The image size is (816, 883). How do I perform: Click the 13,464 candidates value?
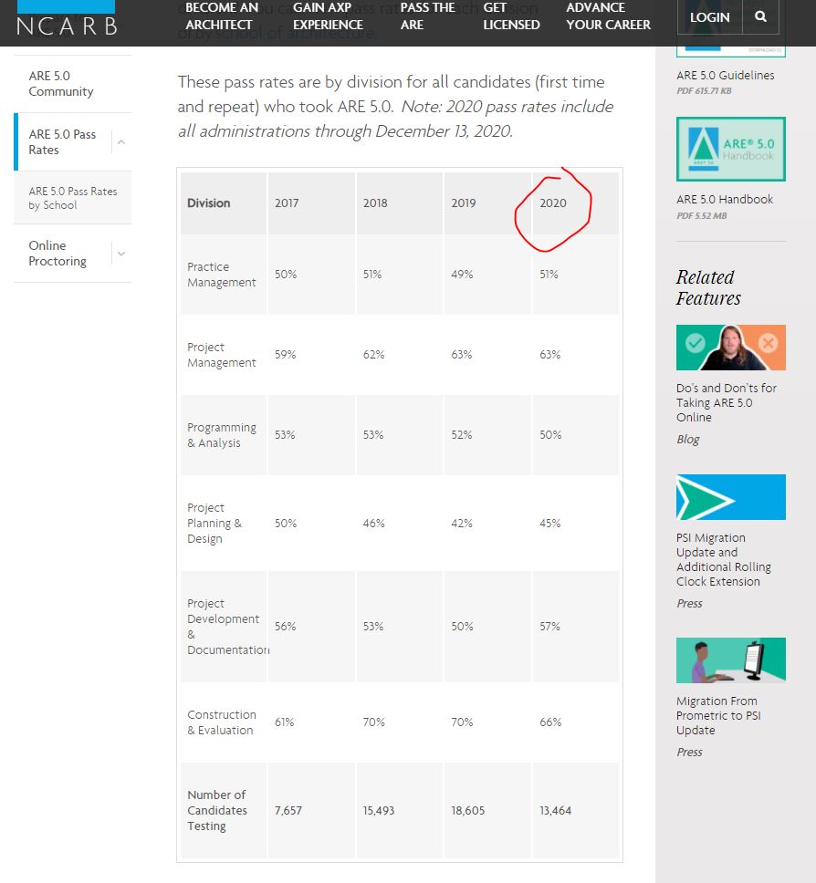click(555, 810)
